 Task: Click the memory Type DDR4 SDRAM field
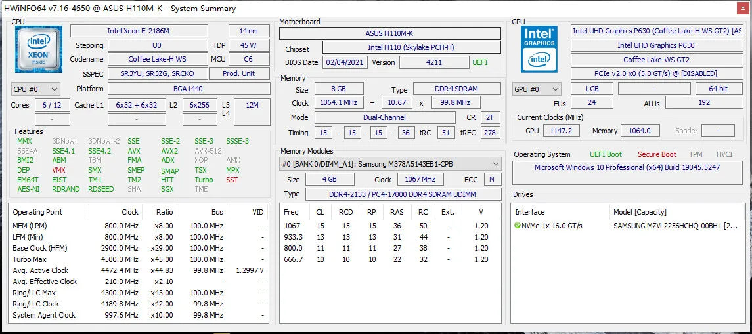(457, 89)
